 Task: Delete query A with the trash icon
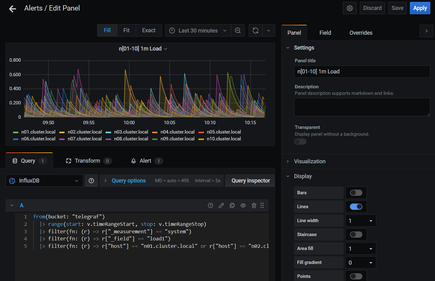[x=254, y=205]
